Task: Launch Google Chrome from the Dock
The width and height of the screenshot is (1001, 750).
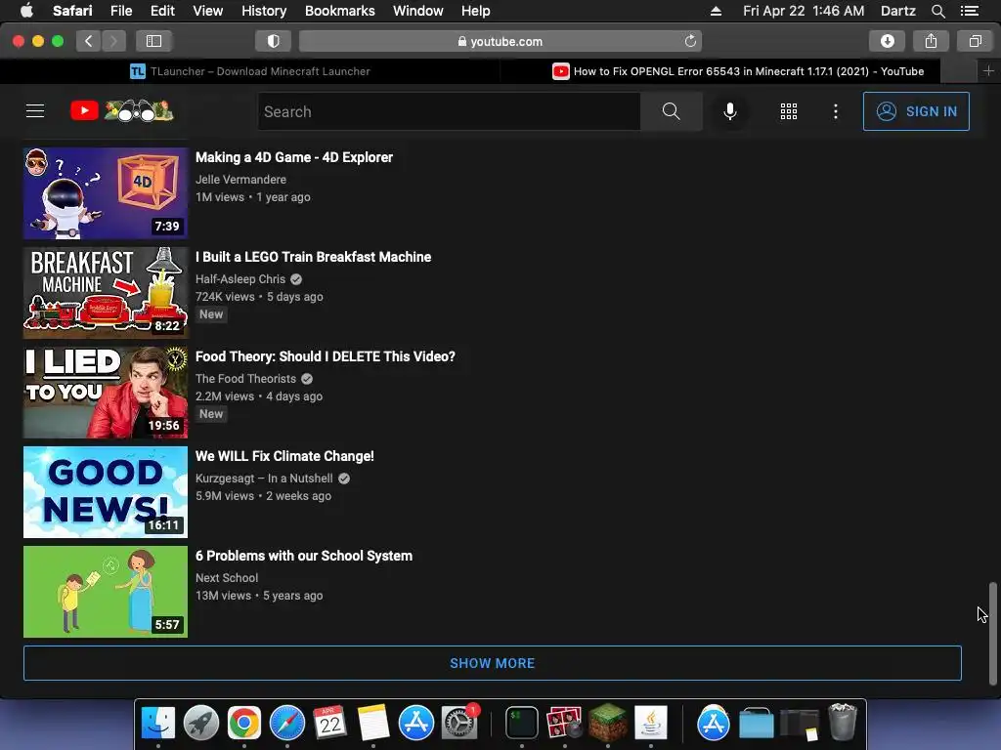Action: coord(243,723)
